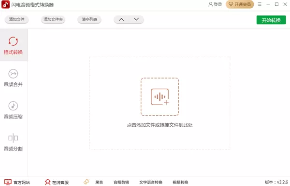Screen dimensions: 290x186
Task: Open the 在线客服 online support link
Action: pos(57,182)
